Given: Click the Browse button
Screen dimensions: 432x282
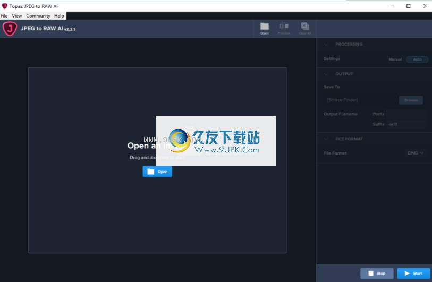Looking at the screenshot, I should point(411,100).
